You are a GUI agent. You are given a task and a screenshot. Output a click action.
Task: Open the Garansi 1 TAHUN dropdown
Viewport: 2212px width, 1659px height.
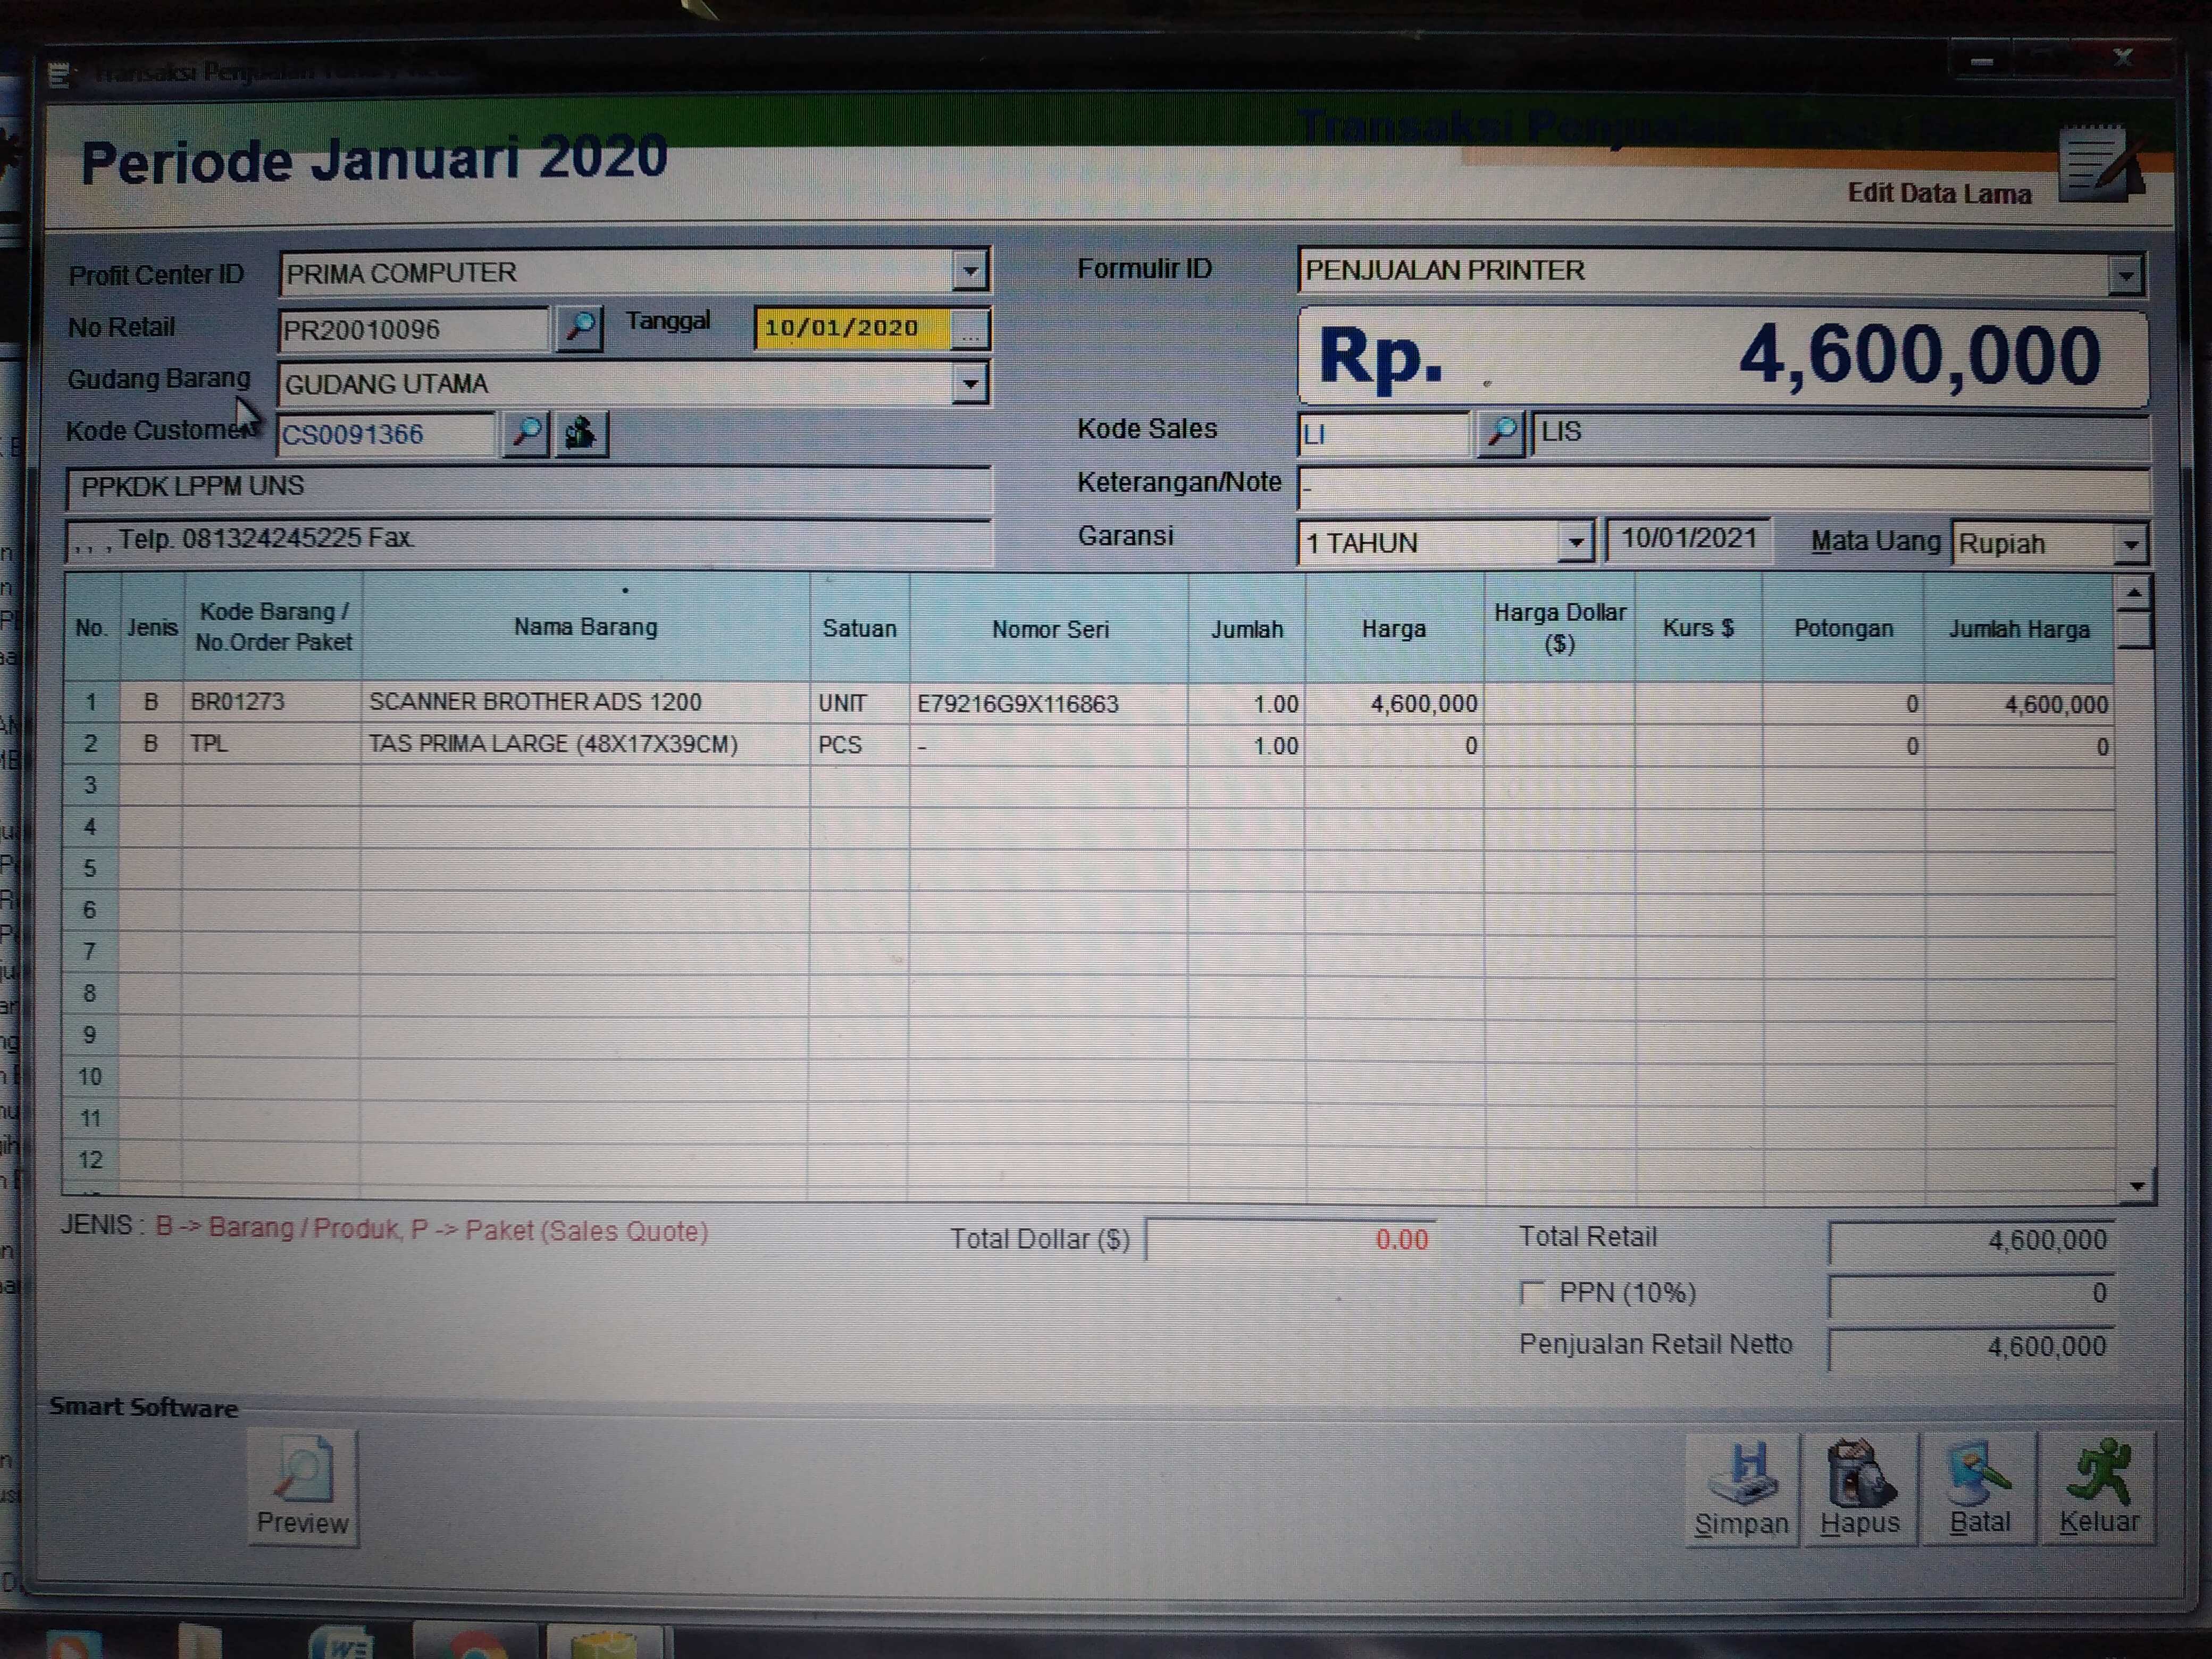(x=1575, y=543)
